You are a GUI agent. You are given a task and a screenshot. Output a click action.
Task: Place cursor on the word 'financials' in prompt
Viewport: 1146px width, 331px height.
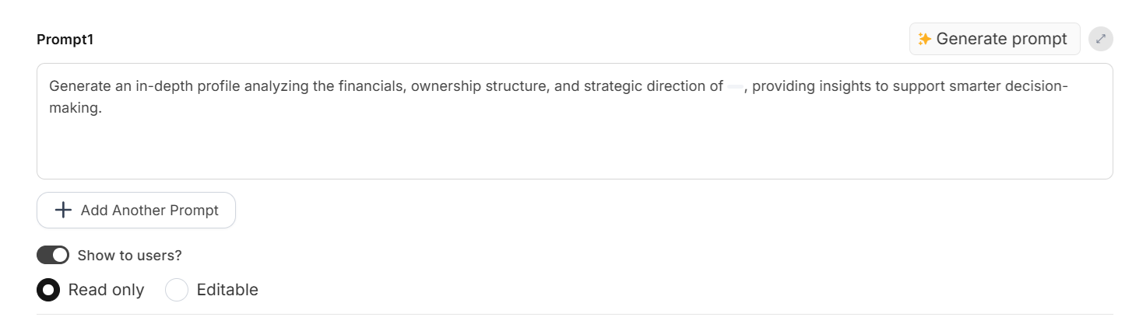[x=371, y=86]
